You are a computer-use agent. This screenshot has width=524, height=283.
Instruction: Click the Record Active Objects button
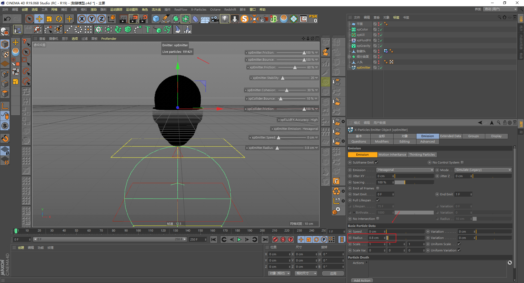275,239
